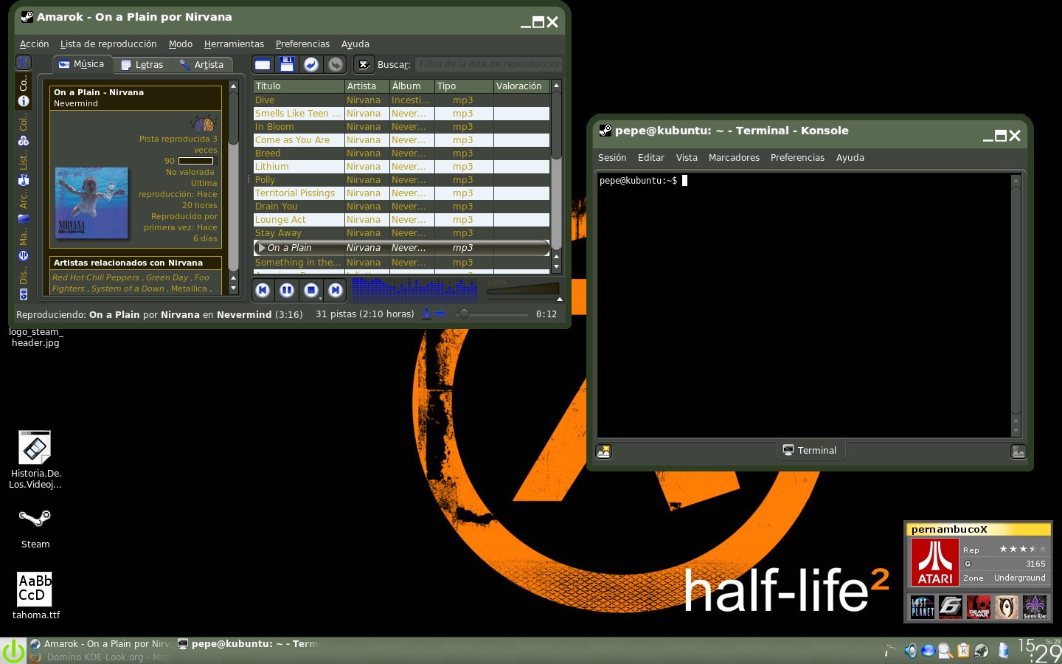The height and width of the screenshot is (664, 1062).
Task: Open the Archivos sidebar tab (Arc..)
Action: [x=24, y=207]
